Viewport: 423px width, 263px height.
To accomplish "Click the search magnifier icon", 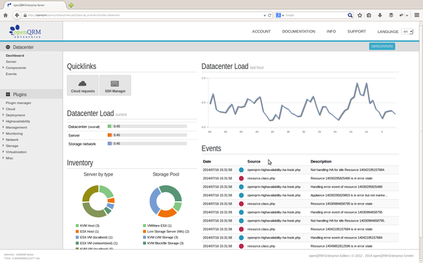I will [x=350, y=15].
